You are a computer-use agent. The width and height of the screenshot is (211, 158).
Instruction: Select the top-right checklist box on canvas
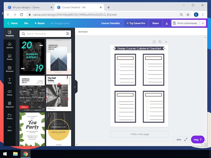click(x=154, y=70)
